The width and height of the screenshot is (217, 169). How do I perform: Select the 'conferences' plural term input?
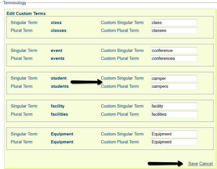[174, 58]
